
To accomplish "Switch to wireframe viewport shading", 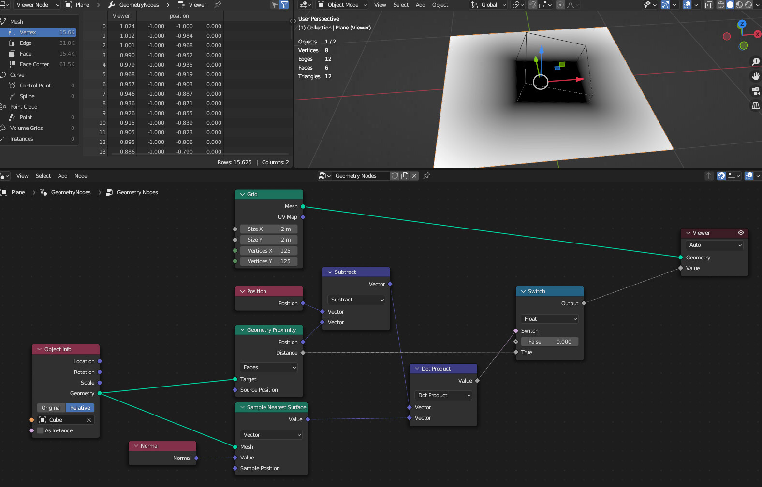I will (720, 5).
